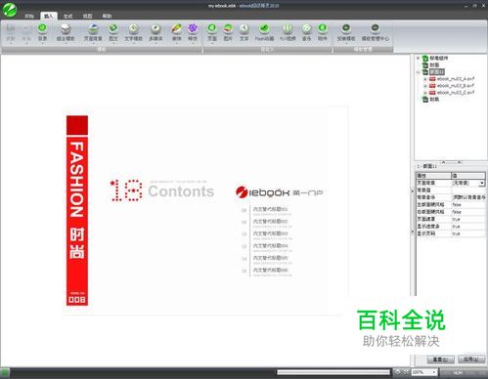Viewport: 488px width, 379px height.
Task: Click the first greyed-out ribbon icon
Action: [x=11, y=28]
